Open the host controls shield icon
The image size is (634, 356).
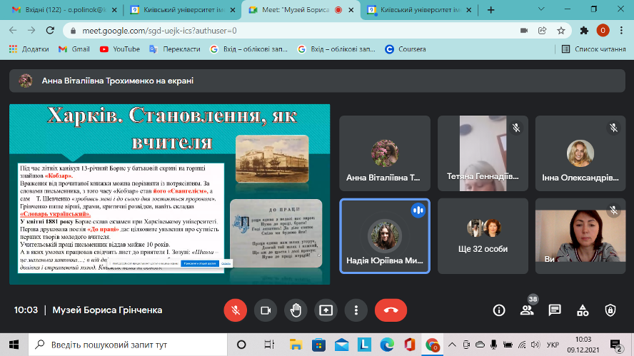coord(610,310)
